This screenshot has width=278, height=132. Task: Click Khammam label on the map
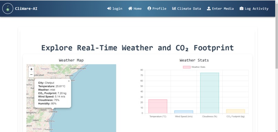click(52, 73)
